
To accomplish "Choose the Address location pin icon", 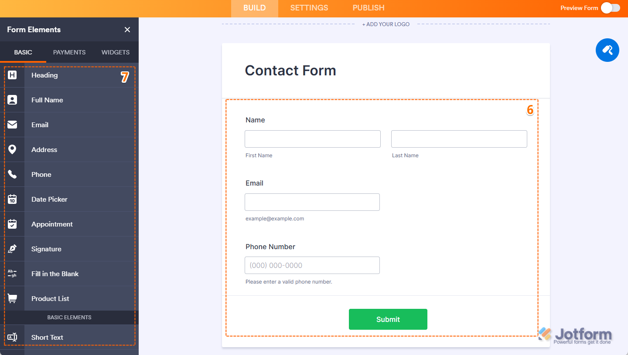I will pyautogui.click(x=12, y=150).
